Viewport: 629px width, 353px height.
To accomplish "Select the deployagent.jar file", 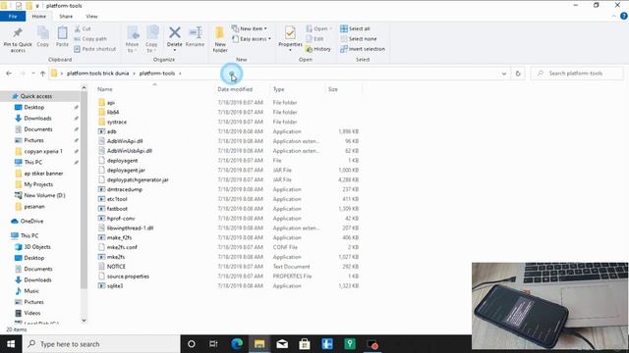I will (x=126, y=170).
